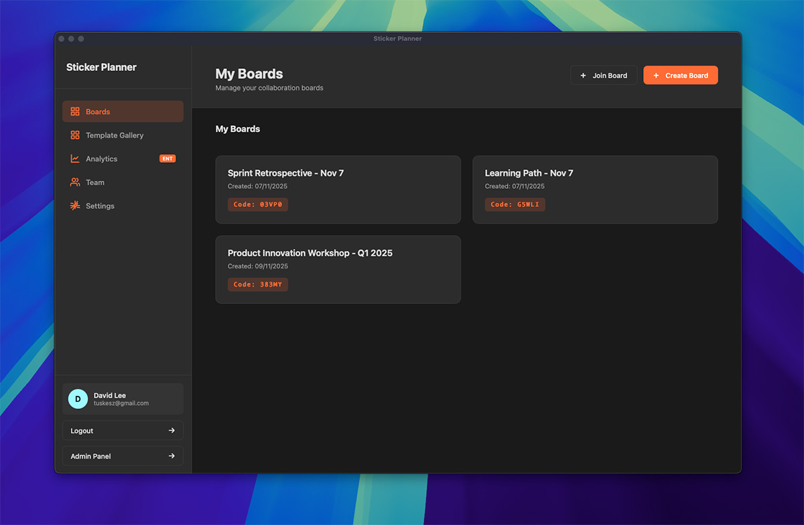Select the Team people icon
This screenshot has width=804, height=525.
click(74, 182)
